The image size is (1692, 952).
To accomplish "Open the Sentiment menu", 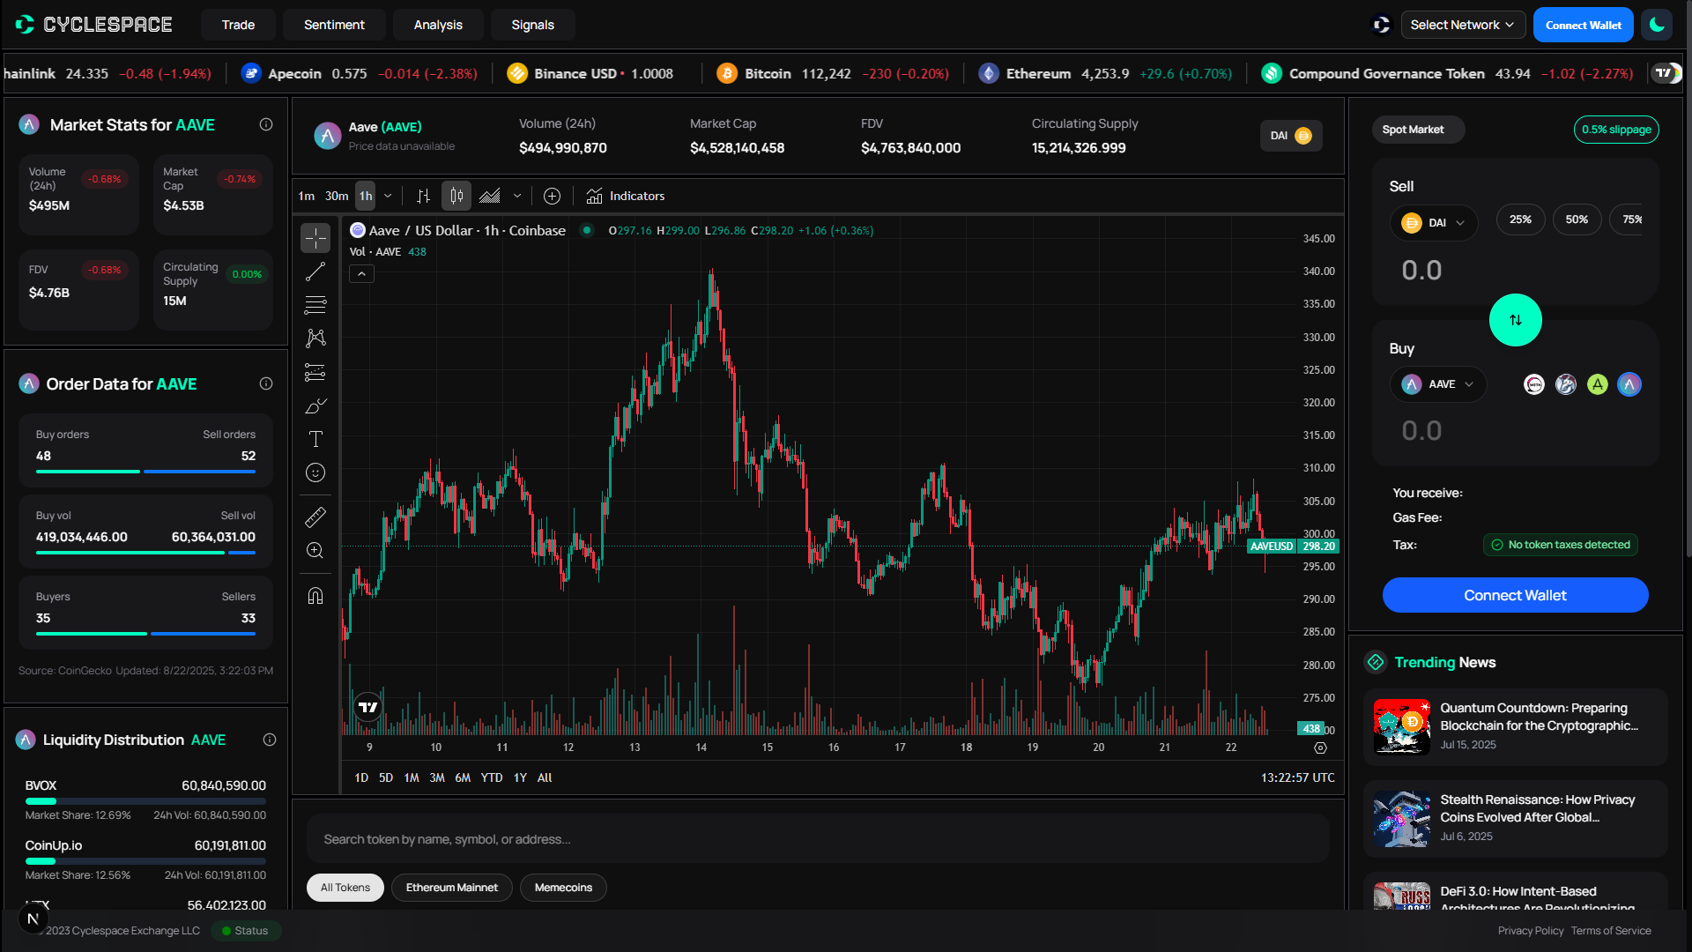I will (334, 25).
